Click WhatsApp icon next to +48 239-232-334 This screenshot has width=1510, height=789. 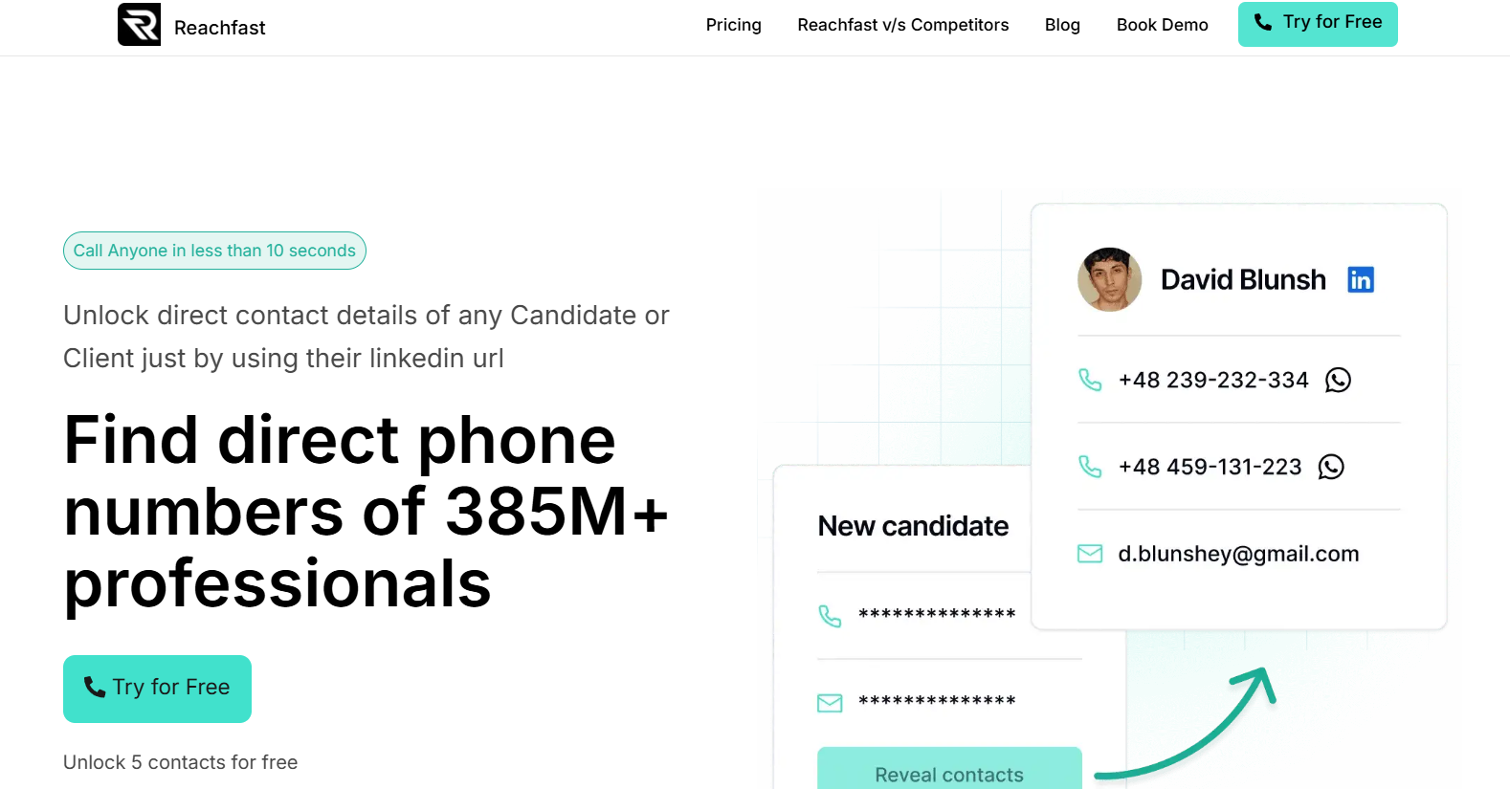click(x=1338, y=381)
